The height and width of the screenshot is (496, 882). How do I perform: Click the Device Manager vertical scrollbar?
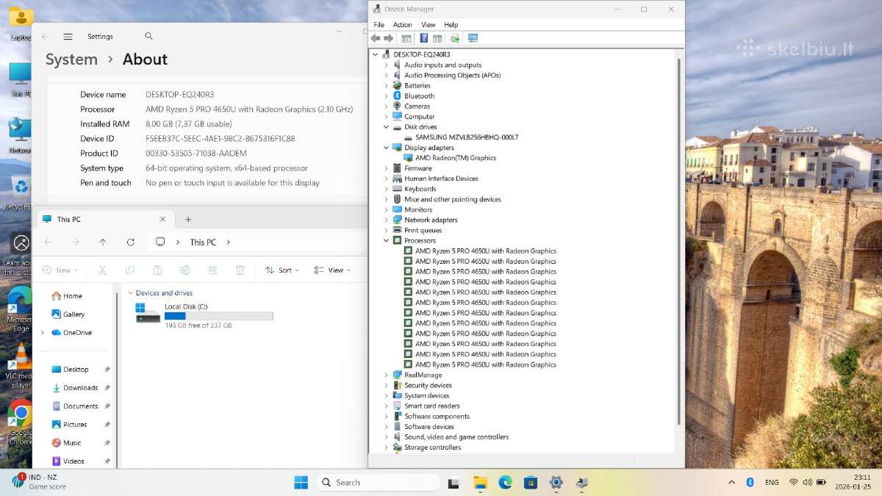(678, 241)
